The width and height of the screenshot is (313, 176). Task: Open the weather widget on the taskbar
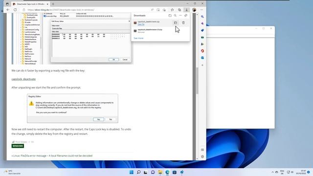pos(12,172)
